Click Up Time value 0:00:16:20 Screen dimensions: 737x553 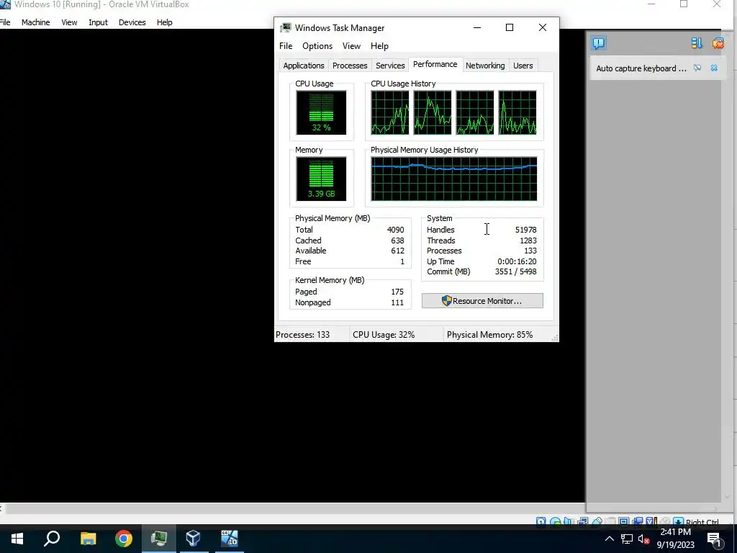click(x=517, y=261)
